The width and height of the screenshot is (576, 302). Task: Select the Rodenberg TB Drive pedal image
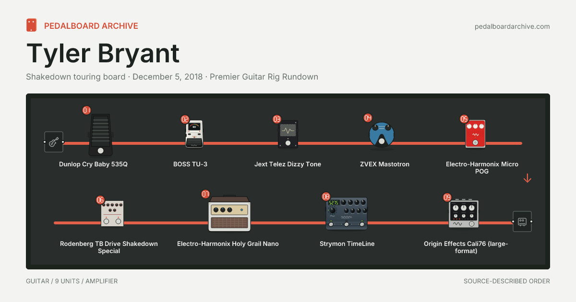[112, 214]
